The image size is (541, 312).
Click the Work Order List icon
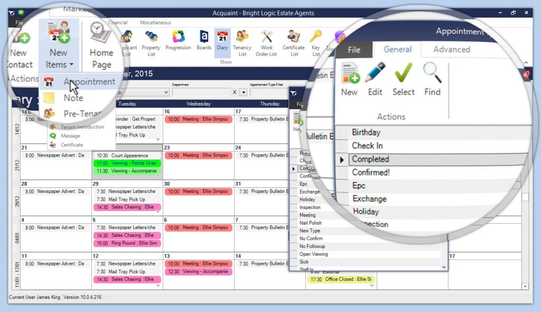point(266,43)
